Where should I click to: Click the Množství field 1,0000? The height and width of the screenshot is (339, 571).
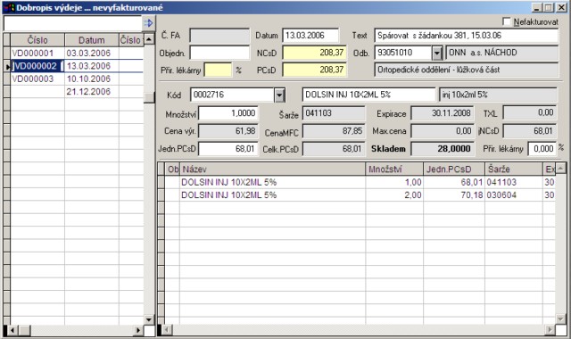point(228,113)
